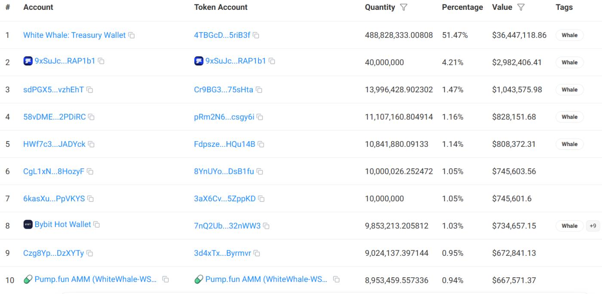Copy token account 3d4xTx...Byrmvr
Viewport: 602px width, 294px height.
257,253
